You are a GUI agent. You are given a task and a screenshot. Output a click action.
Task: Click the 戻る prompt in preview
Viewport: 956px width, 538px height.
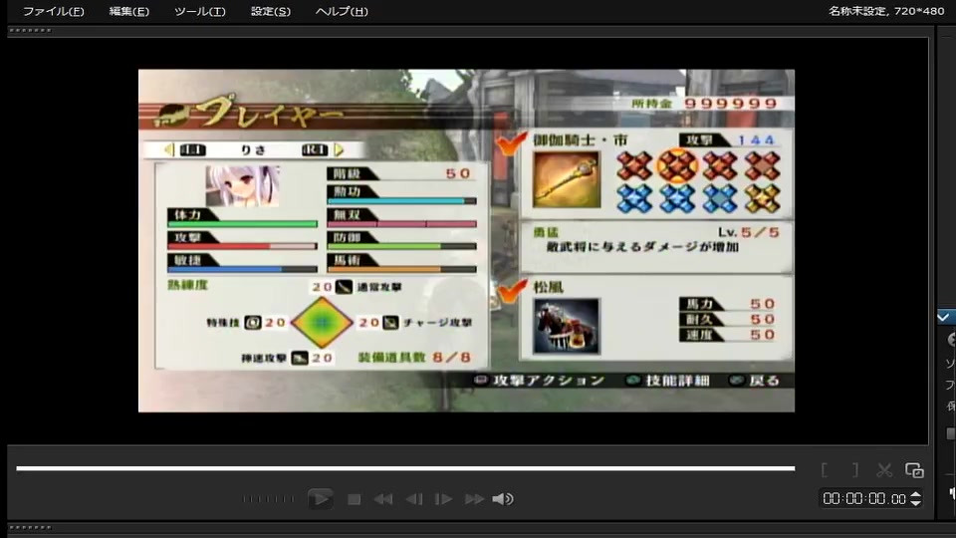[755, 381]
